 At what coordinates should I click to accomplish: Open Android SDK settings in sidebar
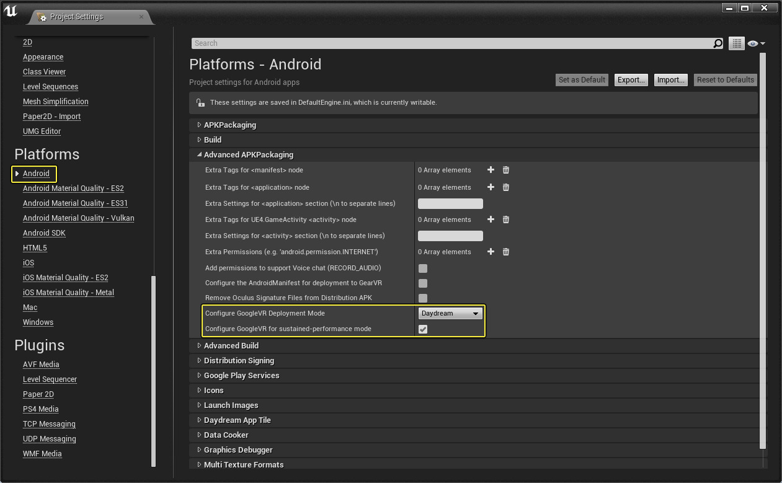point(44,233)
